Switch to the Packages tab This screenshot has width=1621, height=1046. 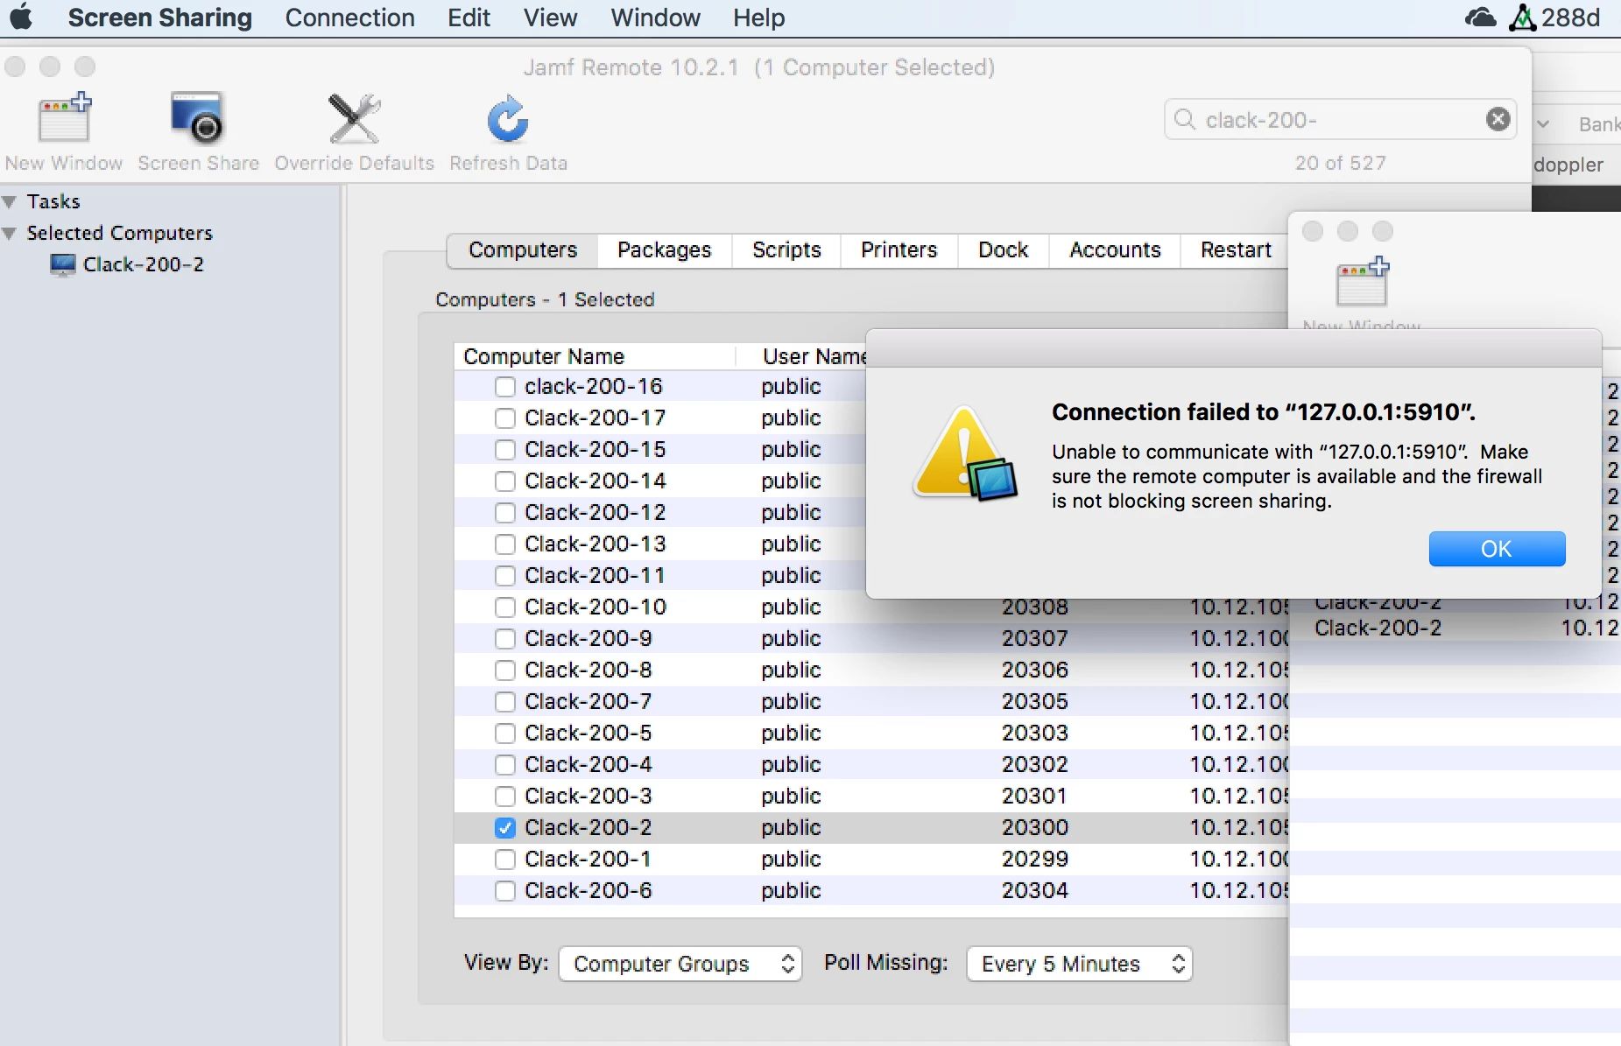(x=664, y=250)
